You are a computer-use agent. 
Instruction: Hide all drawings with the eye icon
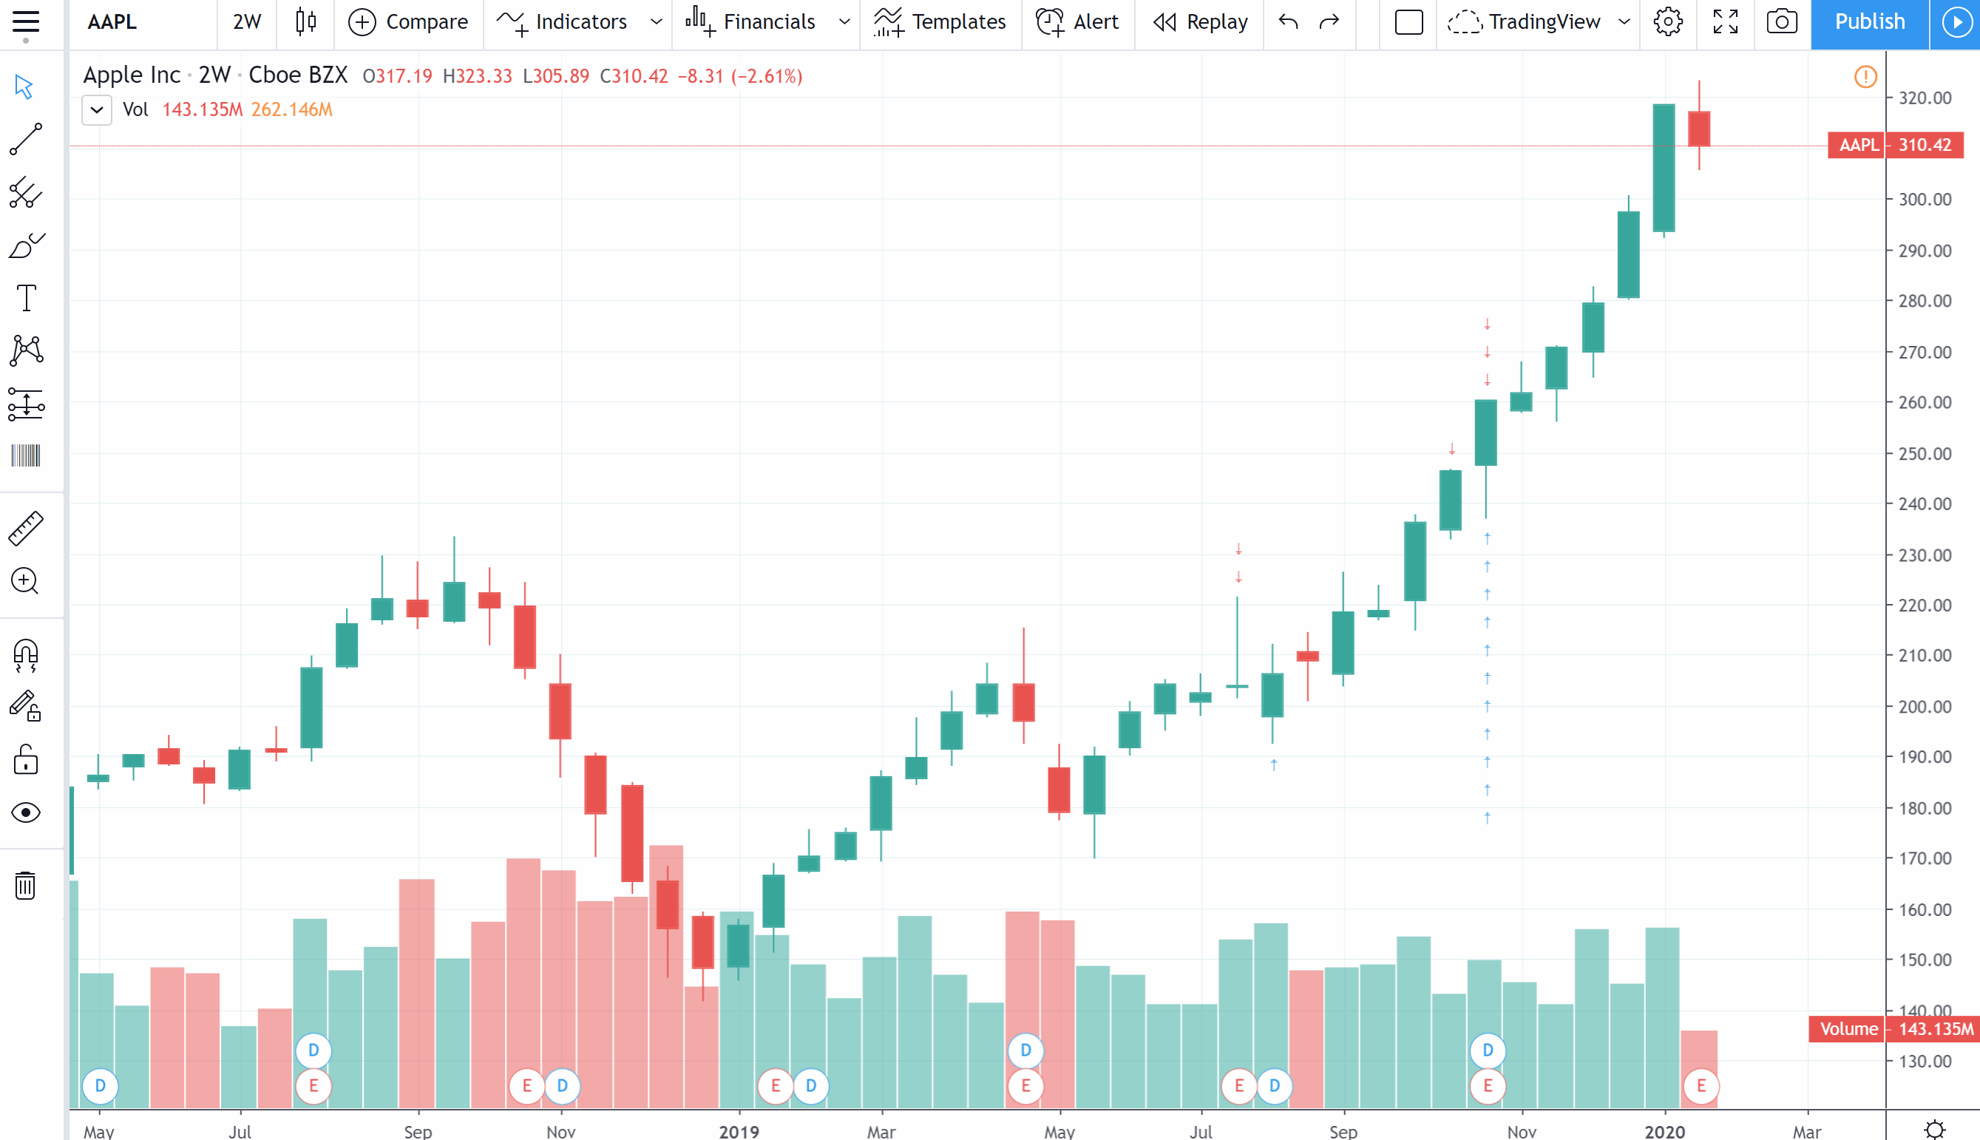point(26,812)
